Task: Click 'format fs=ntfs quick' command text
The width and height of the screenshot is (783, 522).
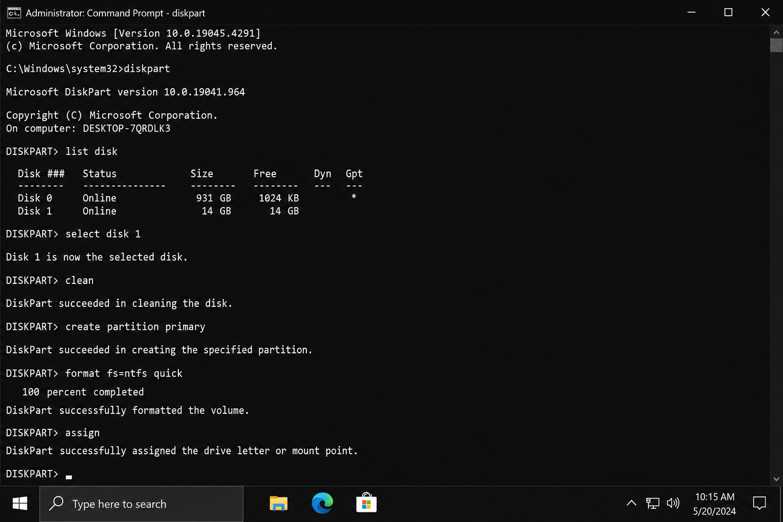Action: click(124, 373)
